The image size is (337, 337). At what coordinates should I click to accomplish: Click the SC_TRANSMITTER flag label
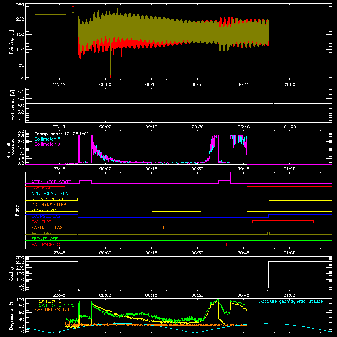(x=49, y=204)
